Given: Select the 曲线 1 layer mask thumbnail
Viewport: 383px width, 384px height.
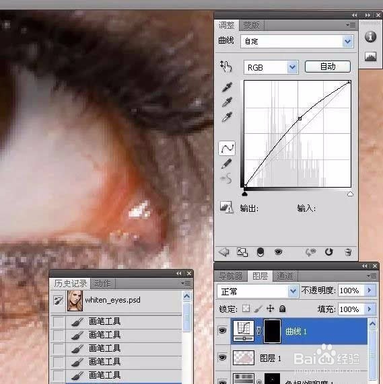Looking at the screenshot, I should click(272, 331).
